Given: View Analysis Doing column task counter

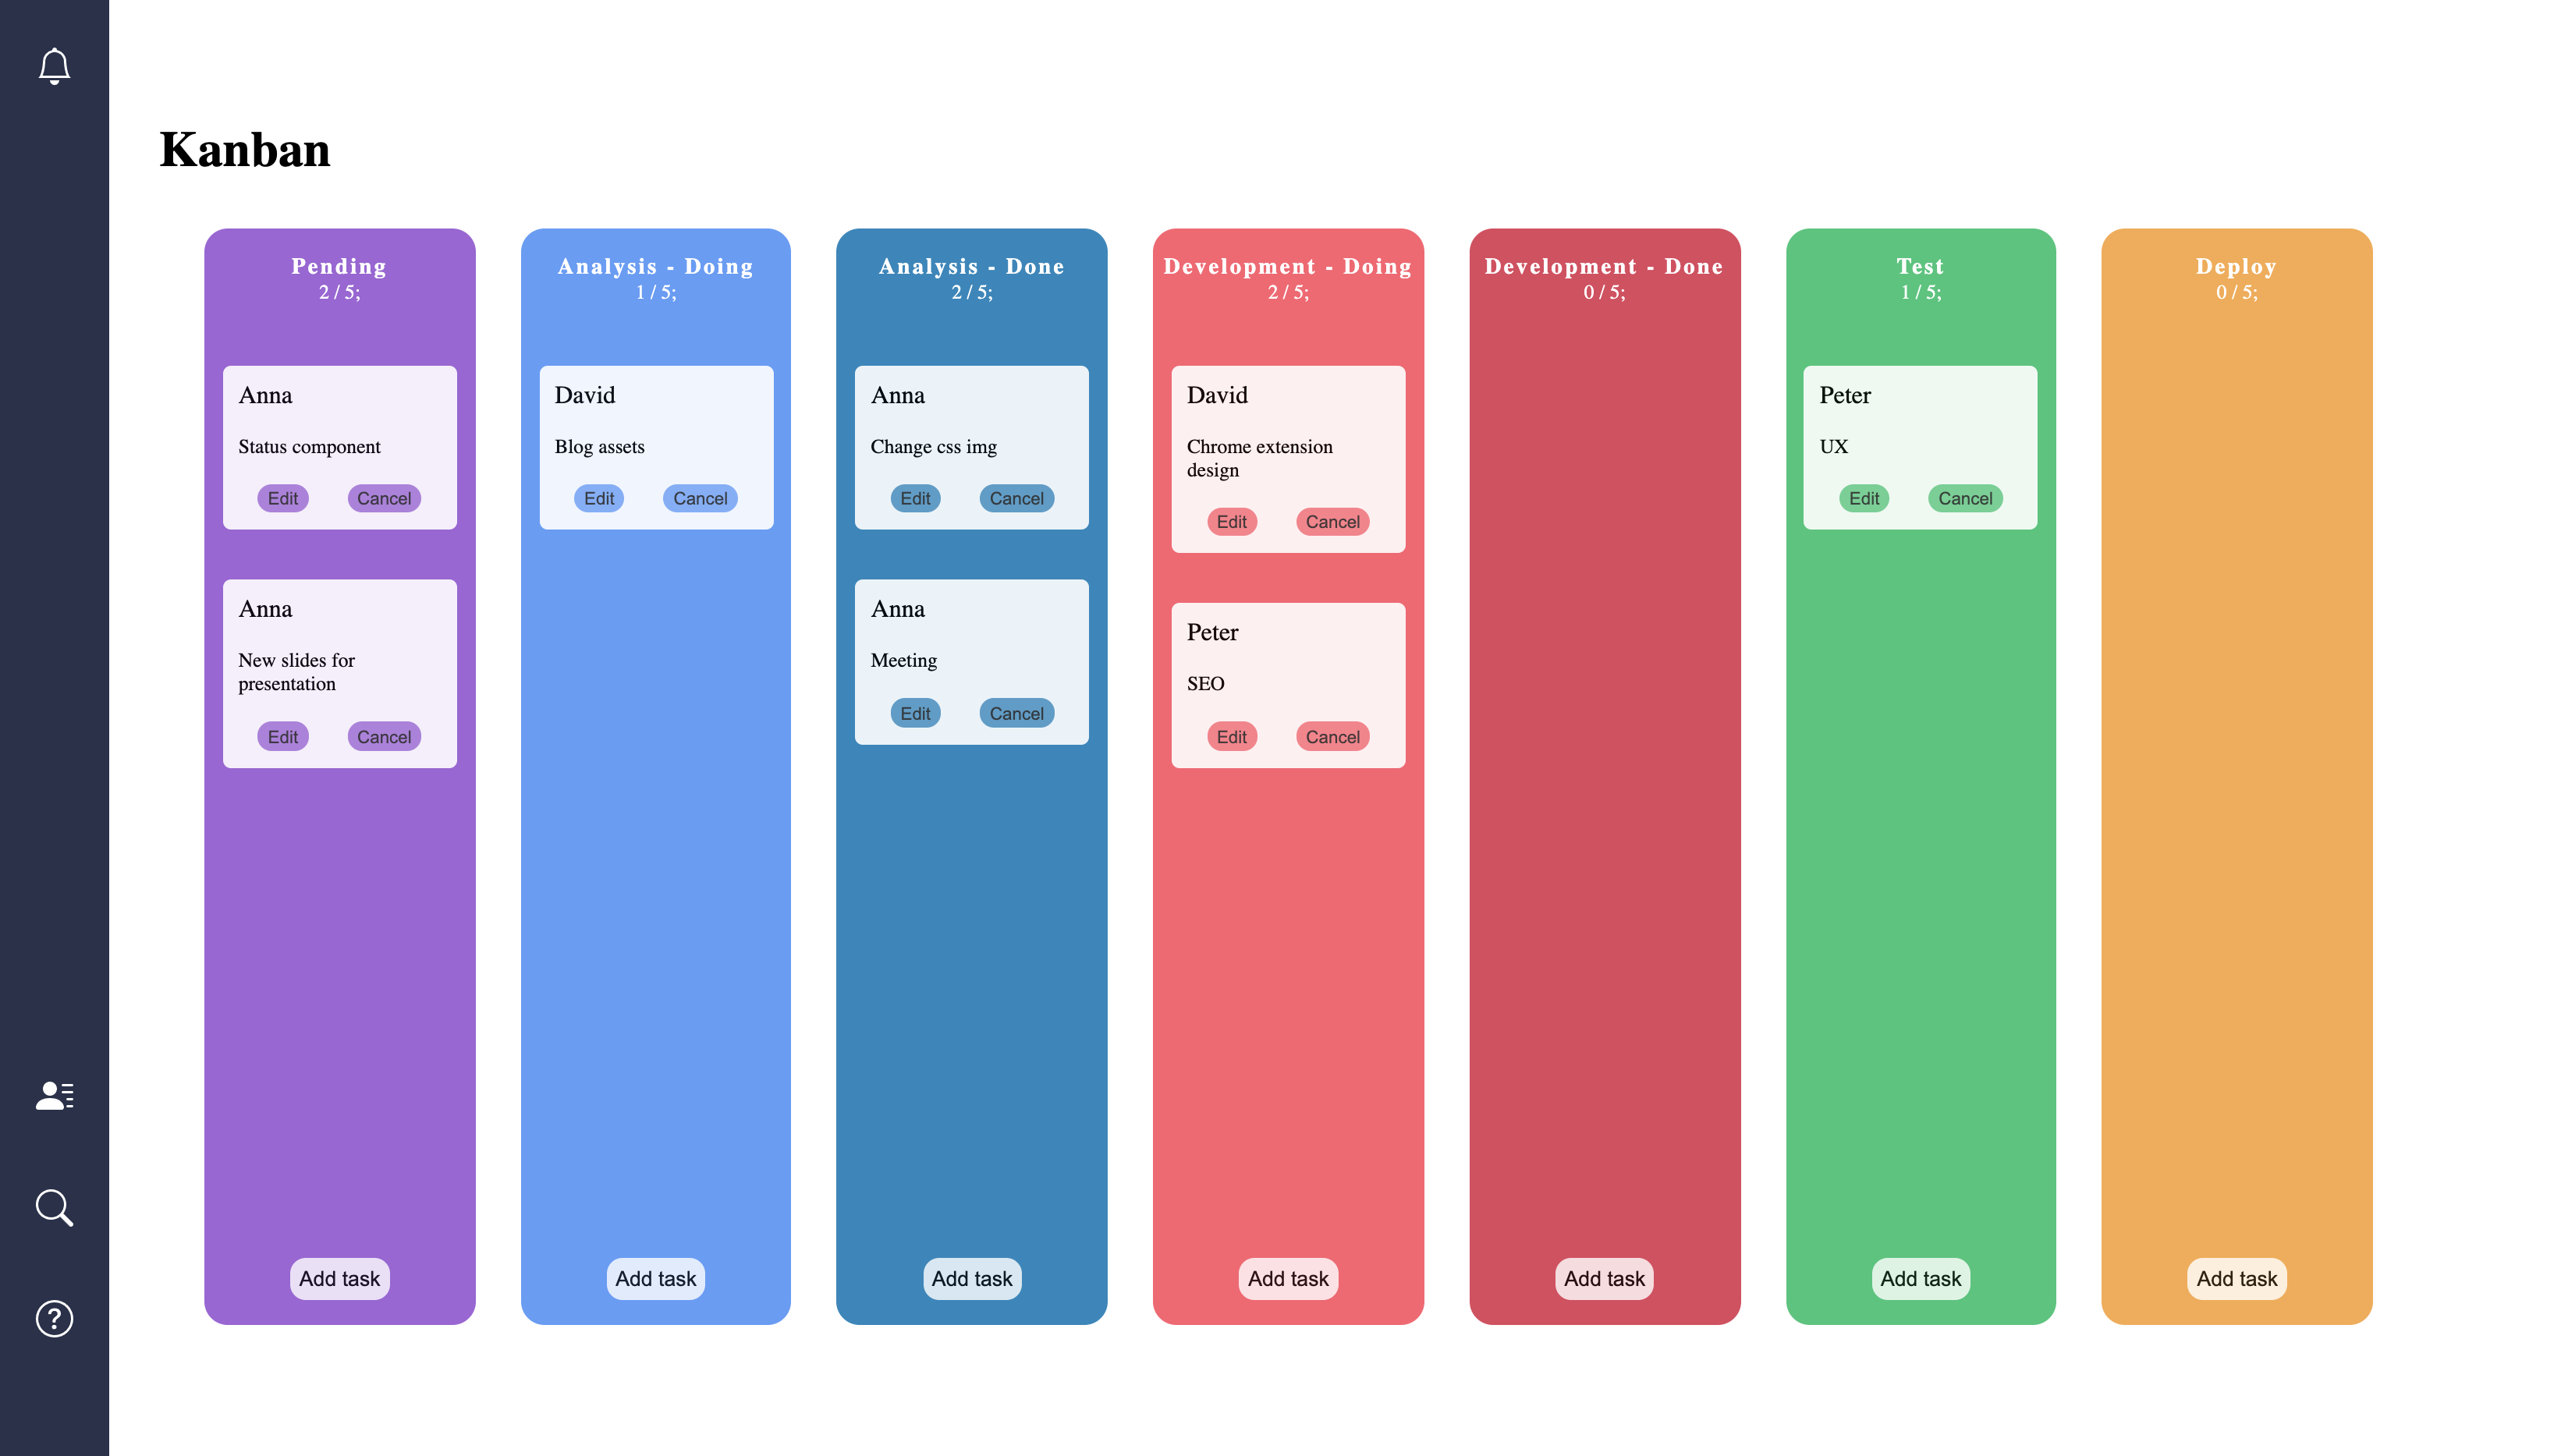Looking at the screenshot, I should [656, 291].
